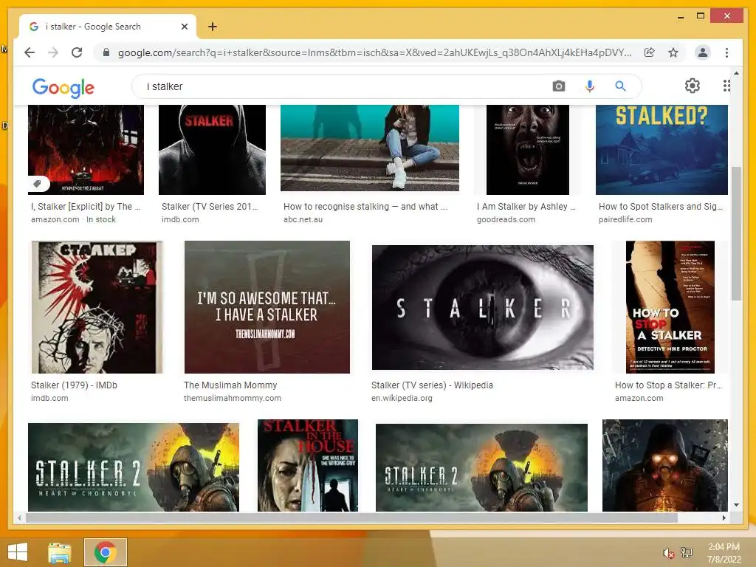Open 'Stalker (TV Series 201...' imdb result
This screenshot has height=567, width=756.
[x=210, y=207]
